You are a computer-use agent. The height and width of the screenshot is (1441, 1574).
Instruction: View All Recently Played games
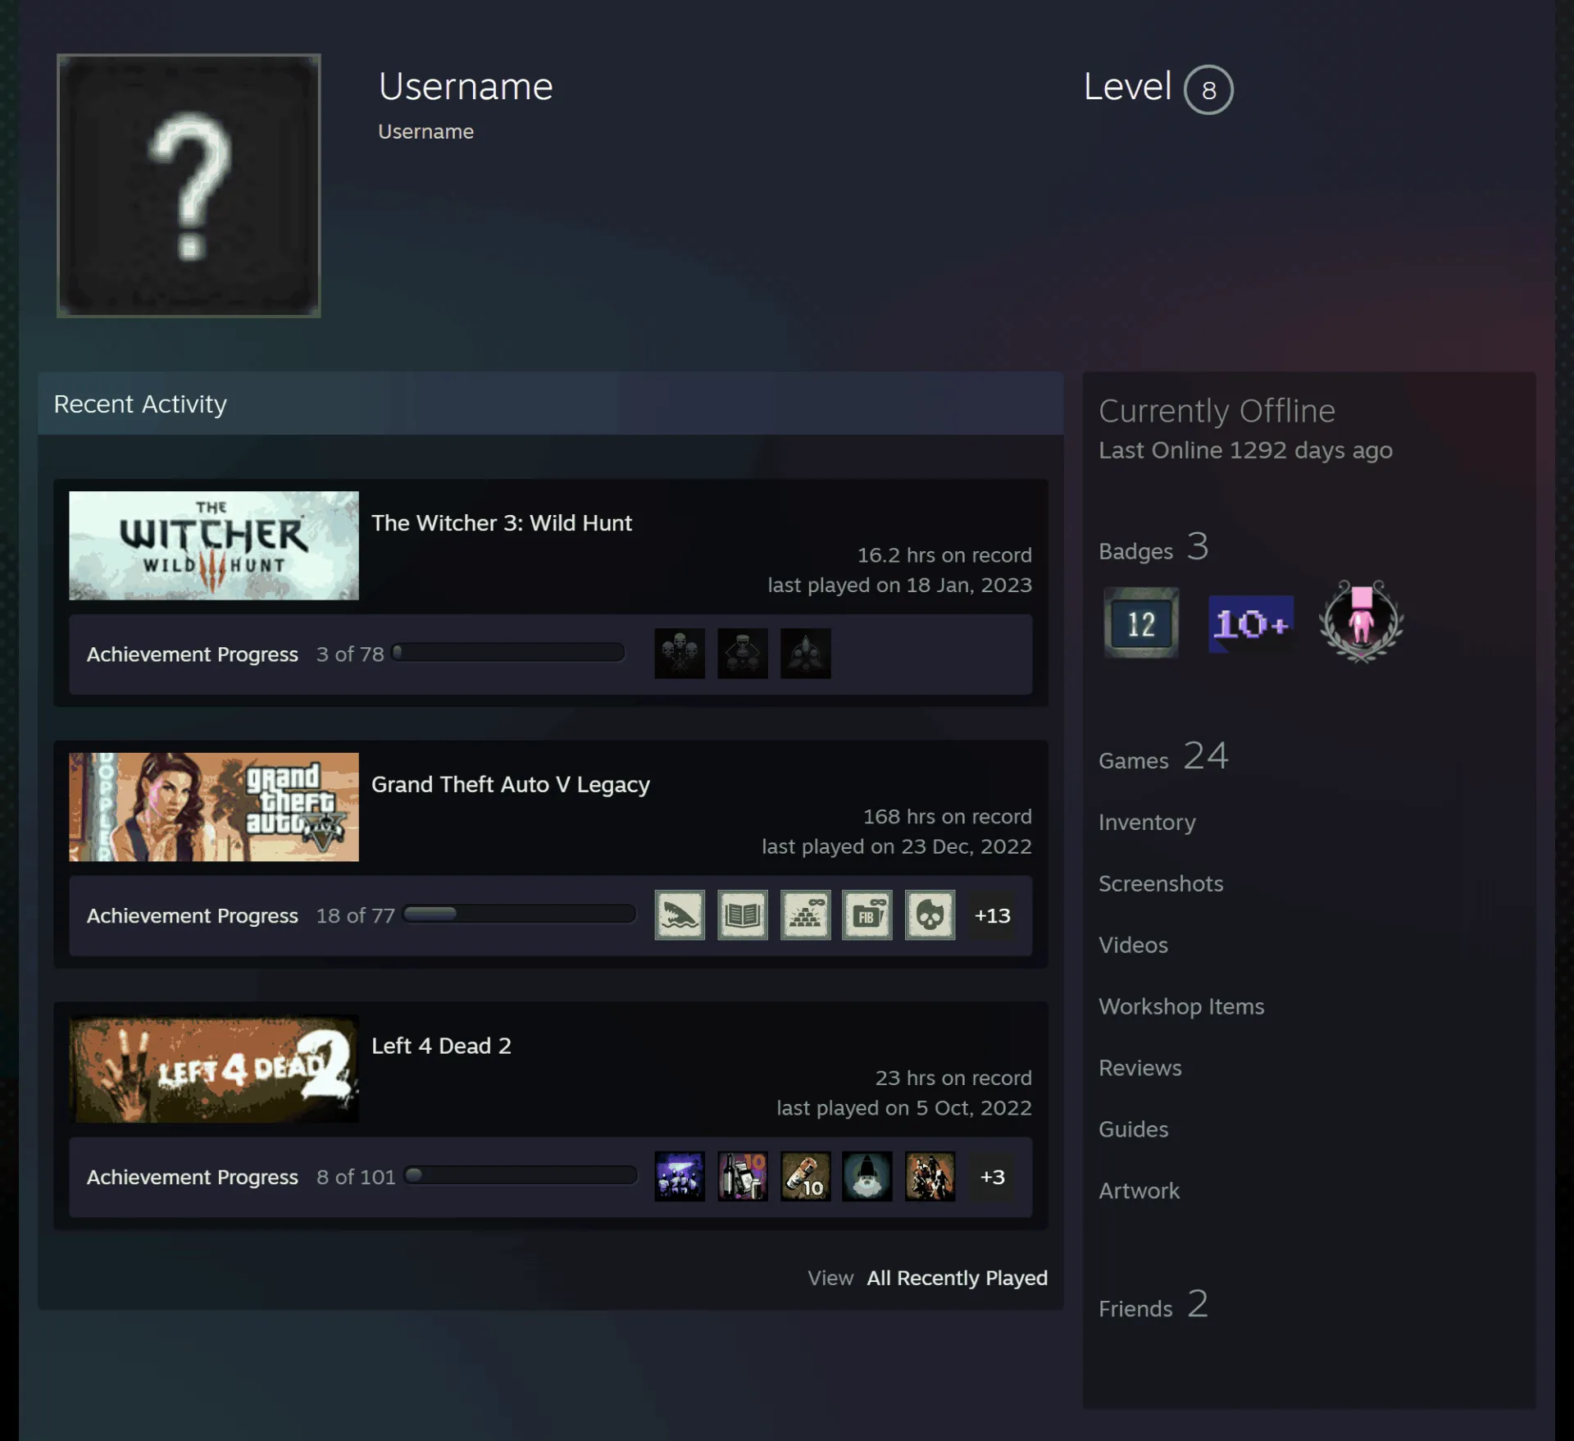[x=958, y=1278]
